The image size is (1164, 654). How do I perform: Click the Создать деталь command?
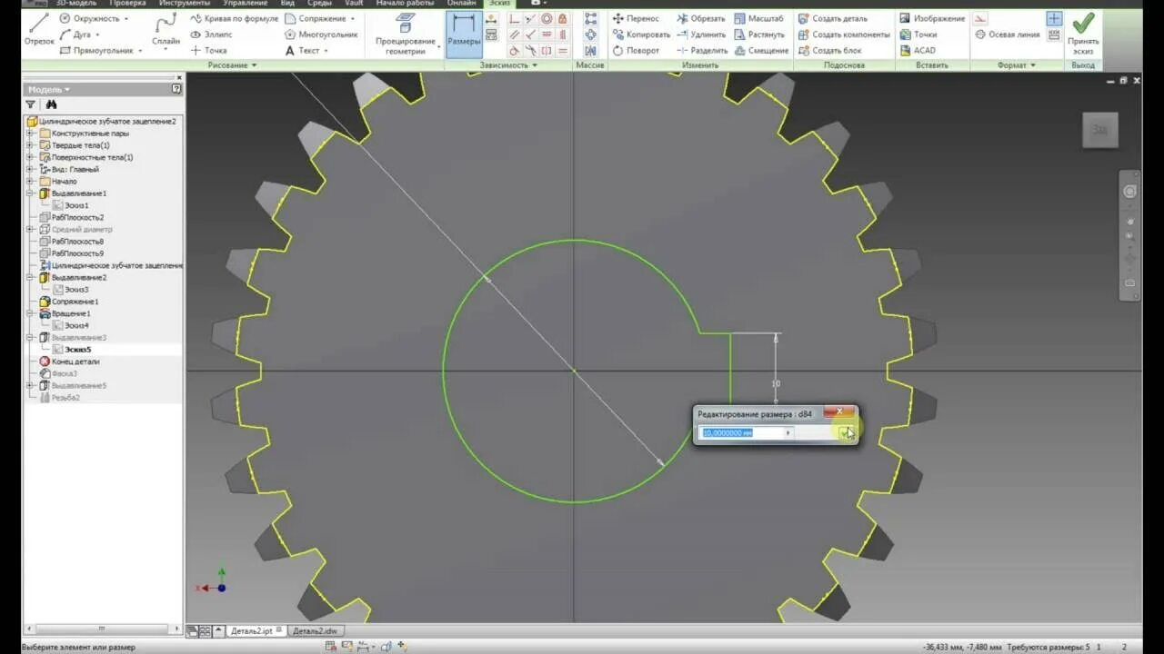tap(833, 18)
